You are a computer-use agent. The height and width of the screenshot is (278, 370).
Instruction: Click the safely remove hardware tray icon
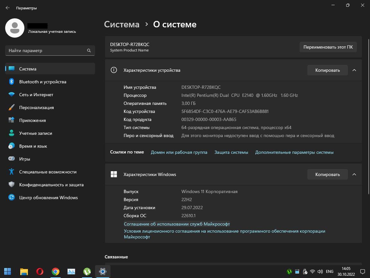tap(305, 272)
